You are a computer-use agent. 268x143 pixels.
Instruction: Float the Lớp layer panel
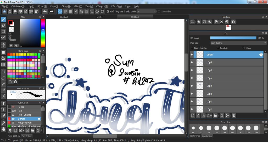tap(263, 33)
